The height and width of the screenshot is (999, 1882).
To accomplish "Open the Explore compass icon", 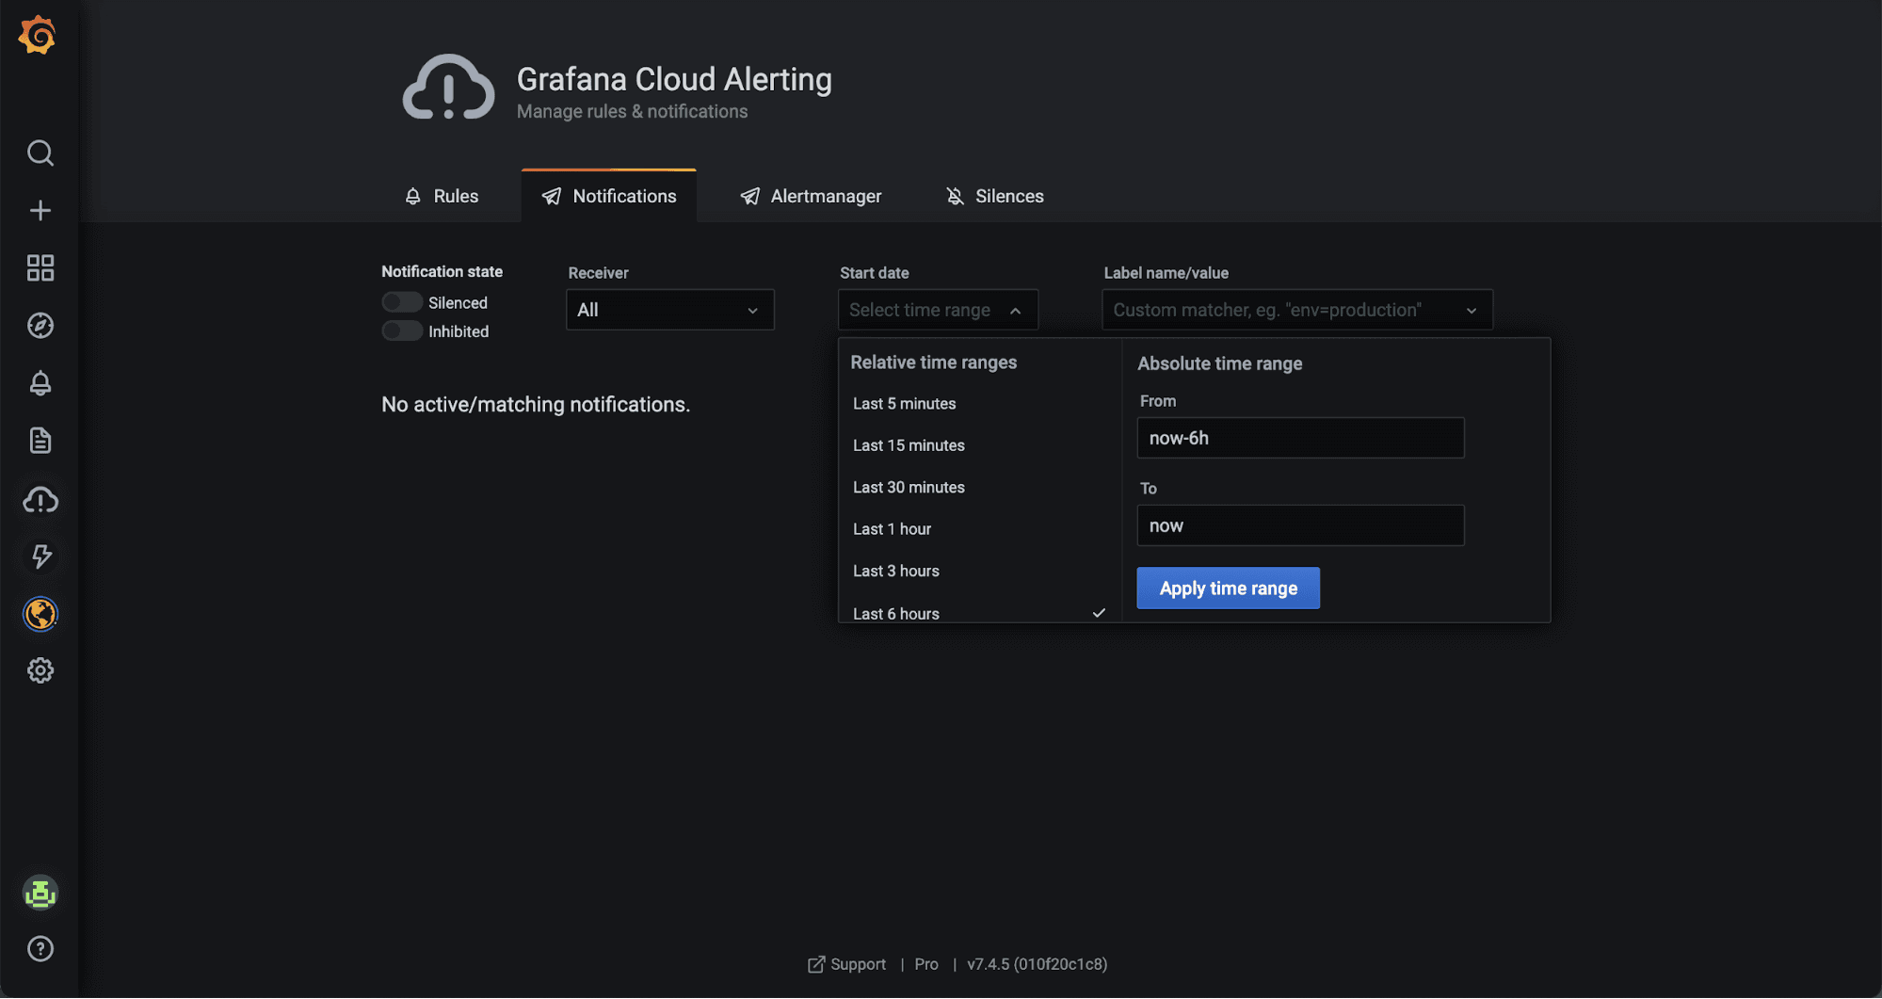I will pos(40,326).
